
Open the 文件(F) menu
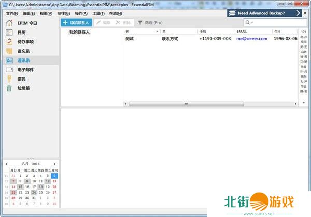(11, 13)
